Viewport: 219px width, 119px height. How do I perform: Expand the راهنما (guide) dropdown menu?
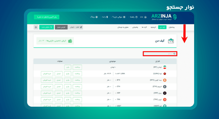(133, 17)
